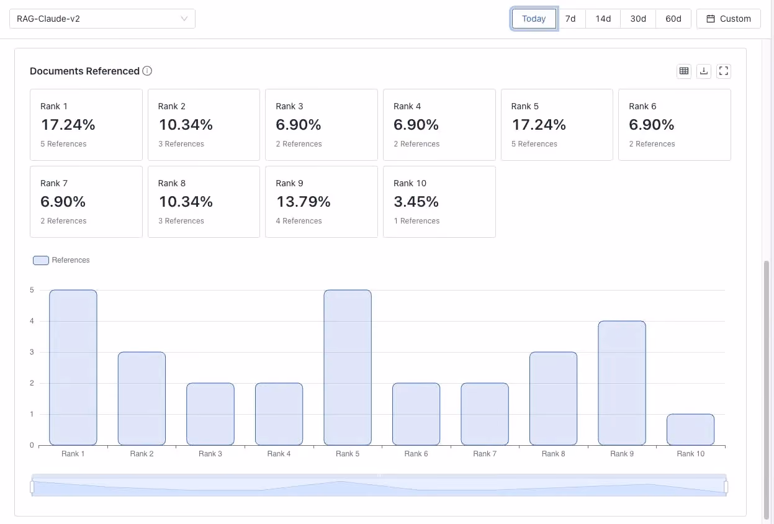Click the Rank 8 stat card
Viewport: 774px width, 524px height.
(x=204, y=202)
